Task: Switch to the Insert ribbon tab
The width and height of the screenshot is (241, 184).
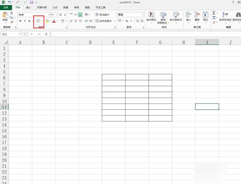Action: click(x=28, y=7)
